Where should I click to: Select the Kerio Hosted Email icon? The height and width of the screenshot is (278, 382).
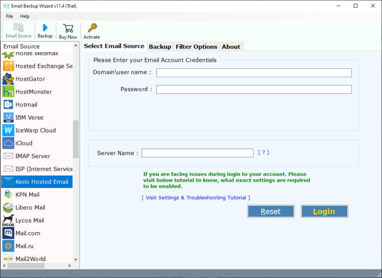tap(8, 181)
